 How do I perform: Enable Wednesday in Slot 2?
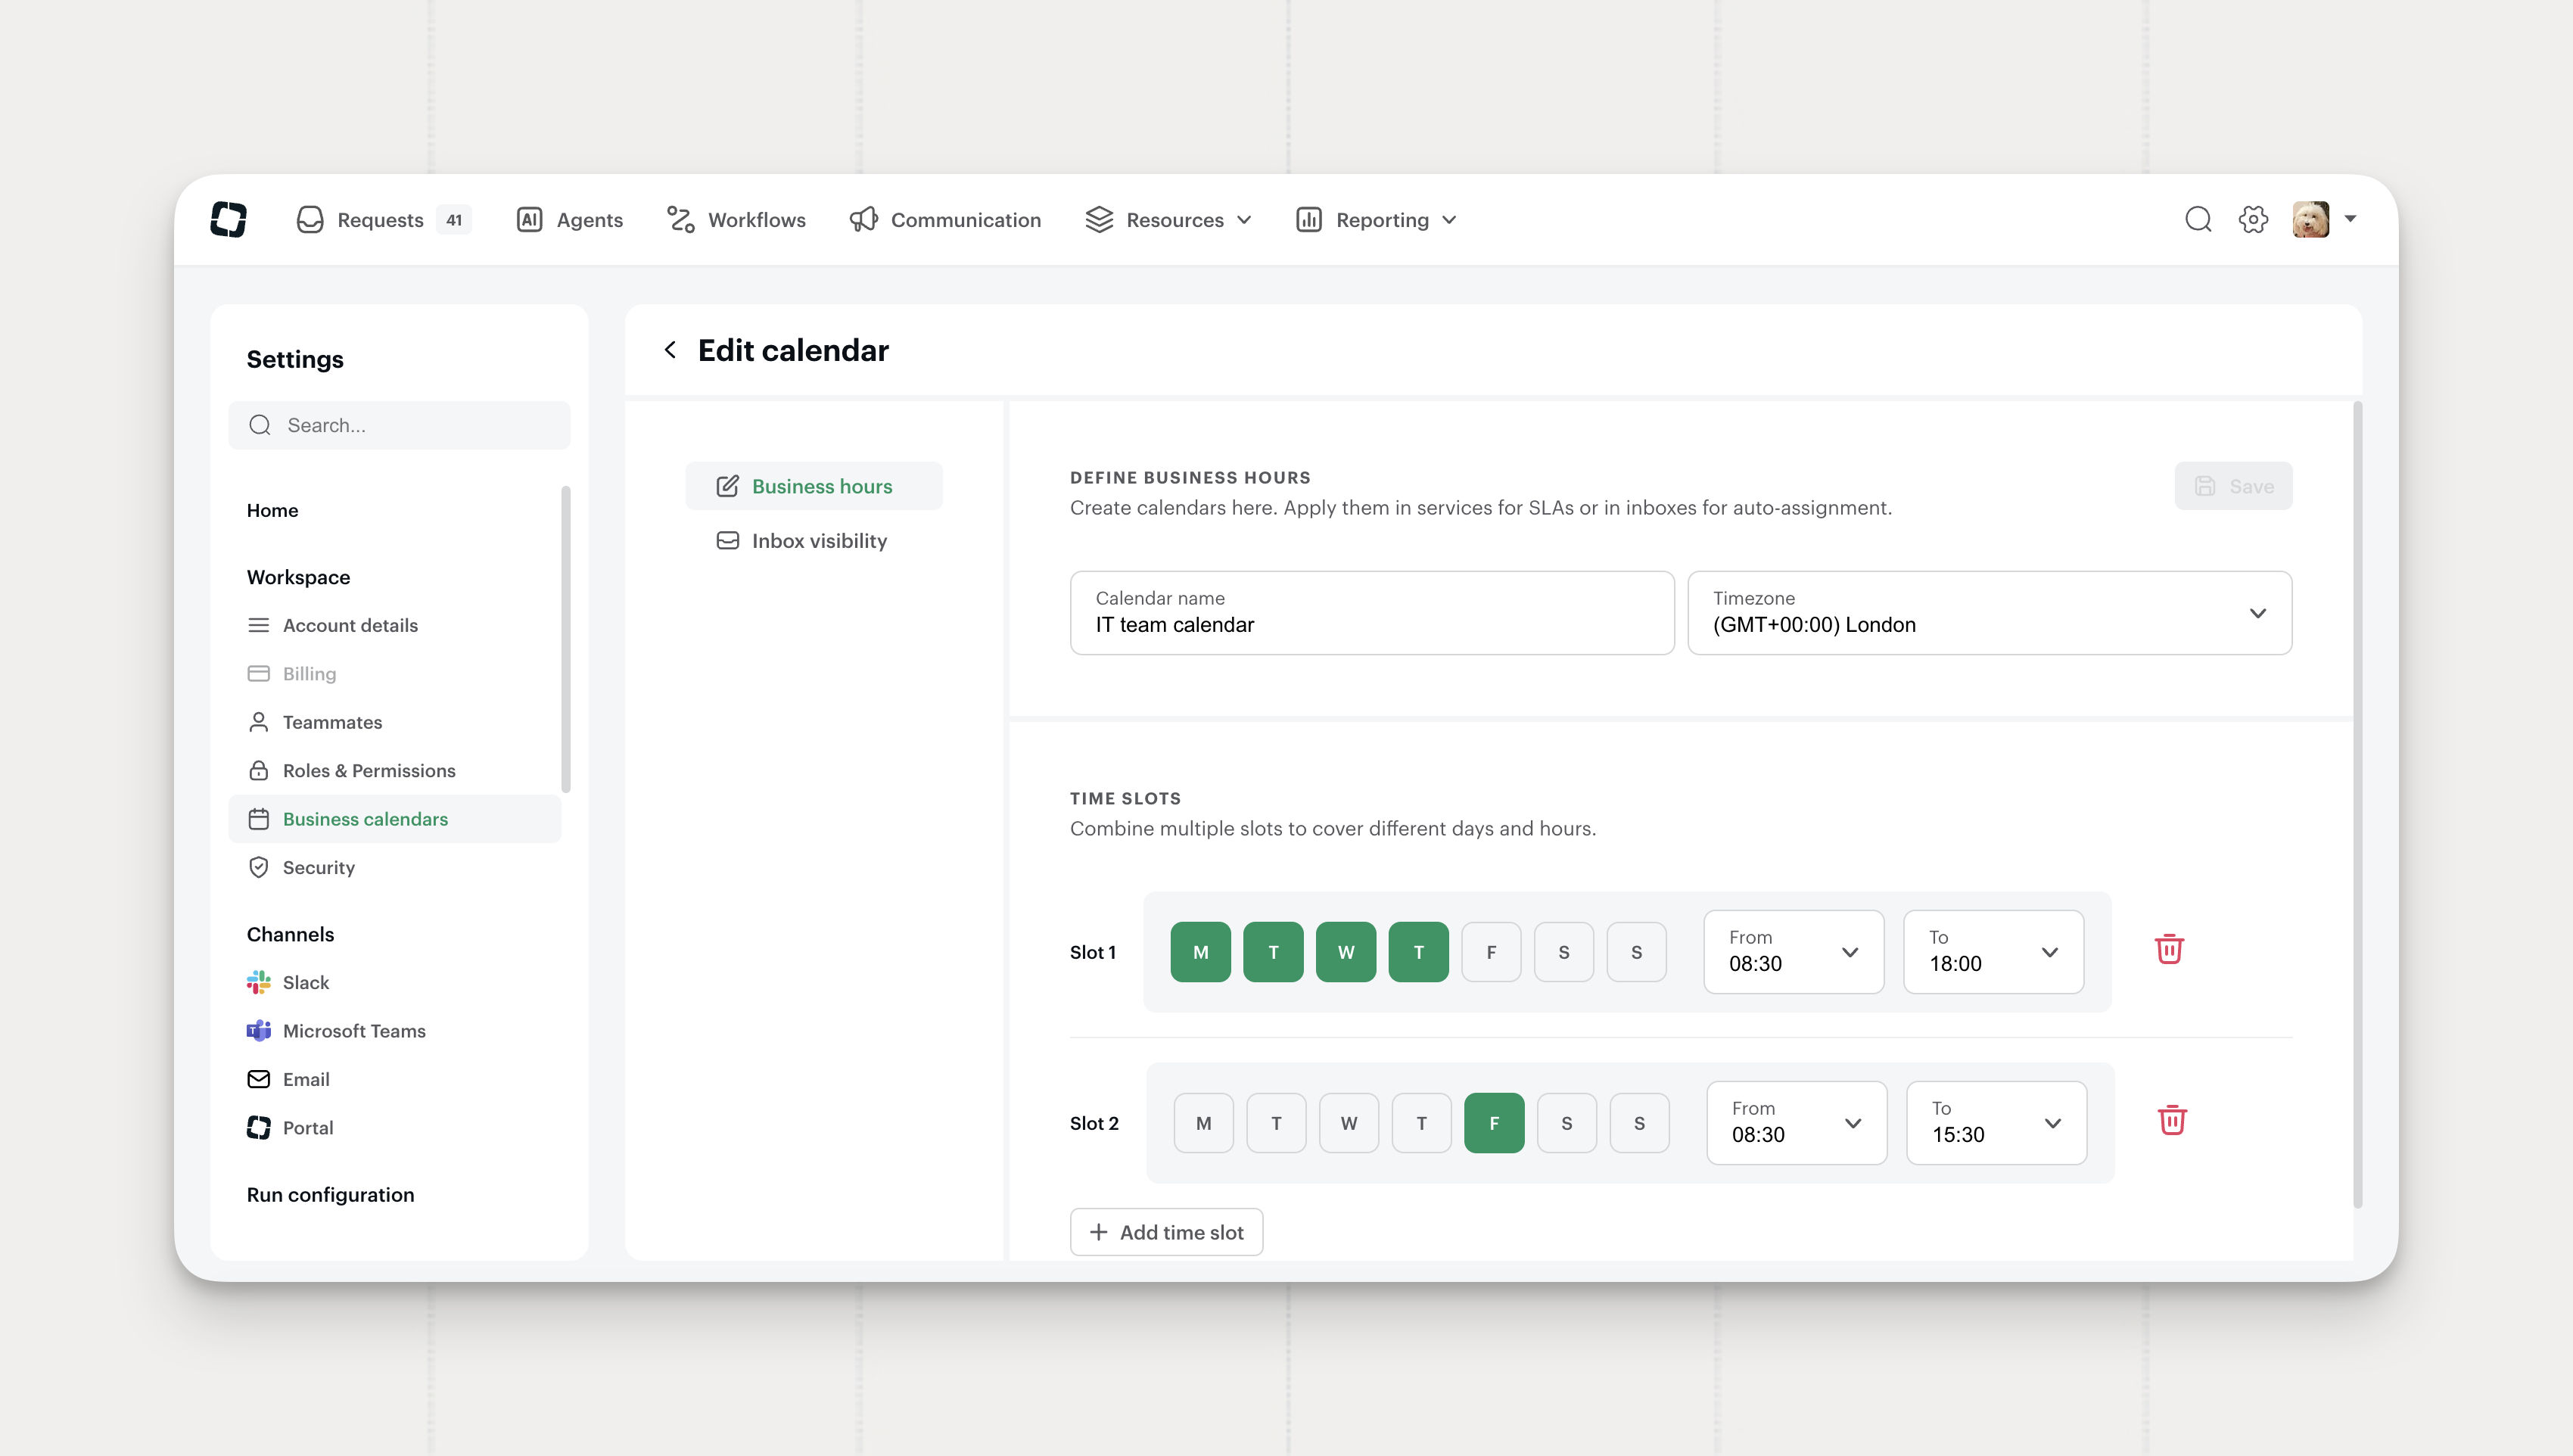pos(1348,1123)
